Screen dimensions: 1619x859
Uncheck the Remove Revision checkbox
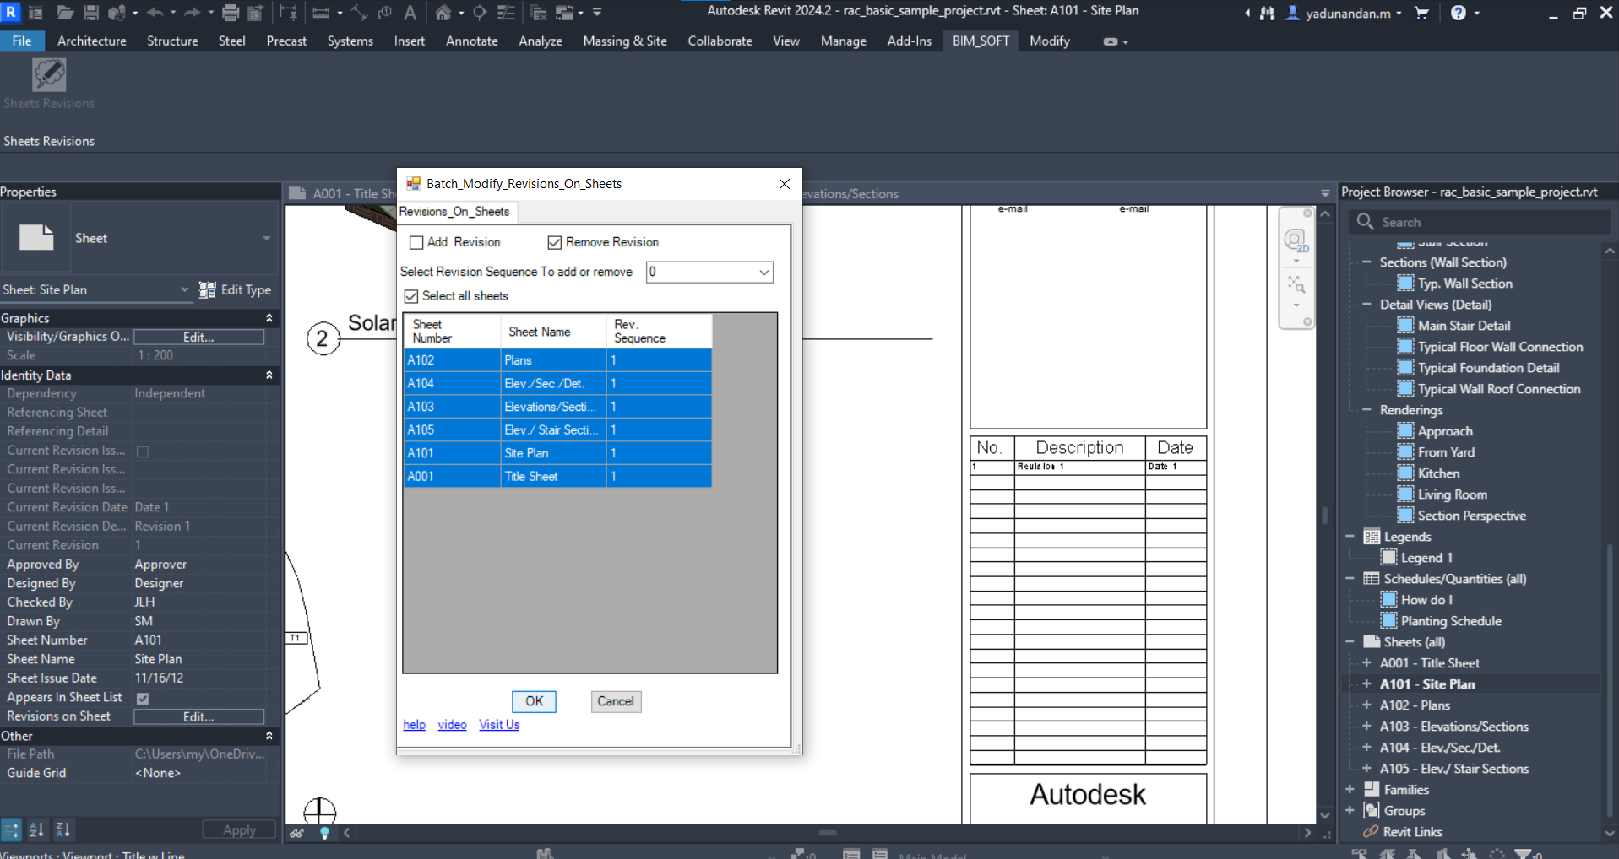(x=555, y=243)
